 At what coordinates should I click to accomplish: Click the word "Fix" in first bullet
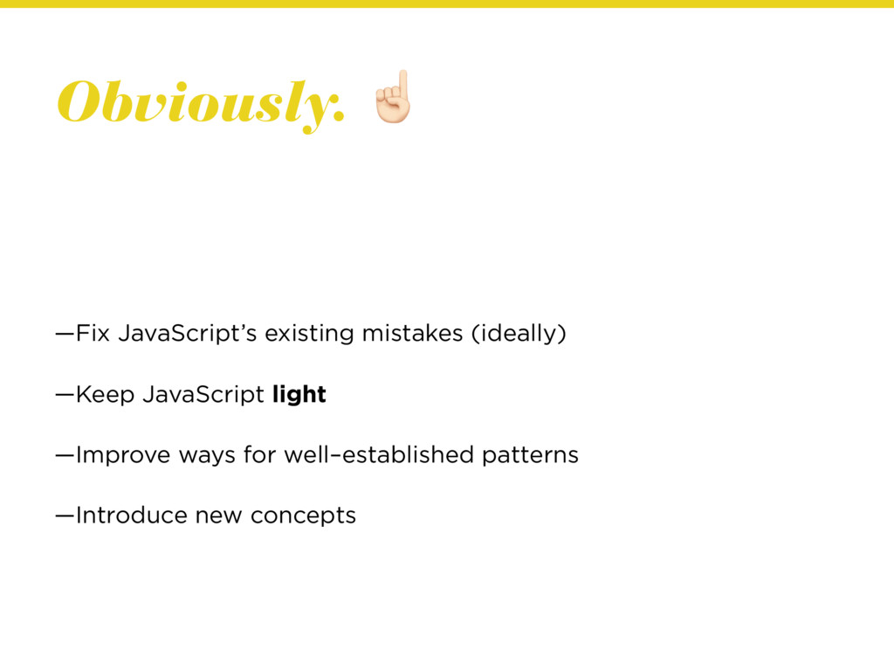point(93,333)
